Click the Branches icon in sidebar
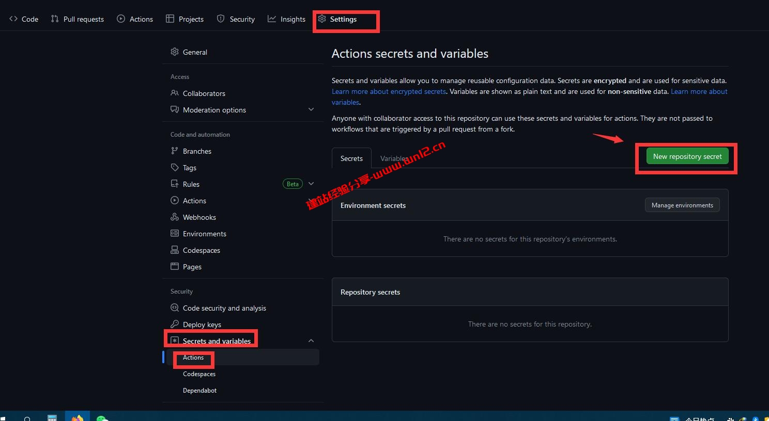769x421 pixels. point(175,151)
